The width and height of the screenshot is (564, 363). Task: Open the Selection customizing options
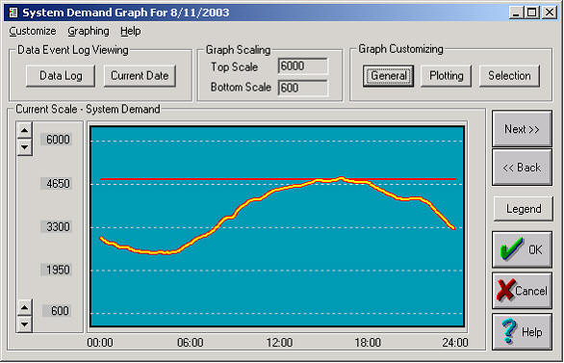[509, 76]
